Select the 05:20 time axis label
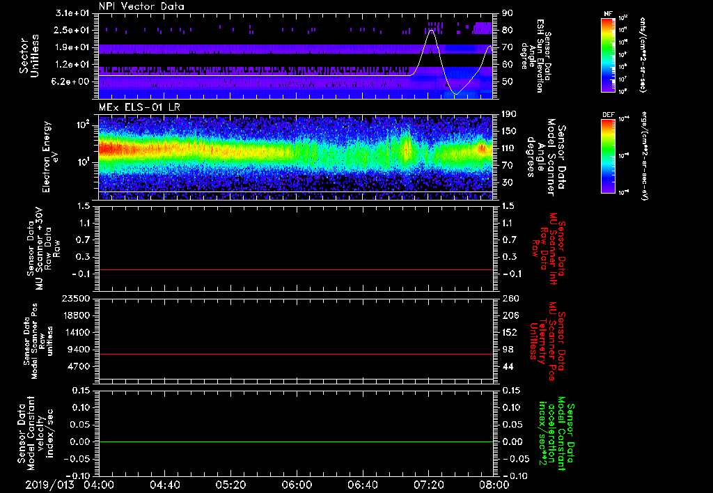The image size is (713, 493). pyautogui.click(x=230, y=485)
